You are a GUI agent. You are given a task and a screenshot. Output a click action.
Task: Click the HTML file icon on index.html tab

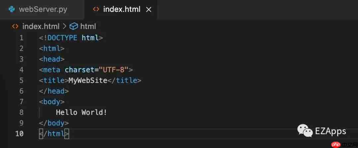click(96, 9)
